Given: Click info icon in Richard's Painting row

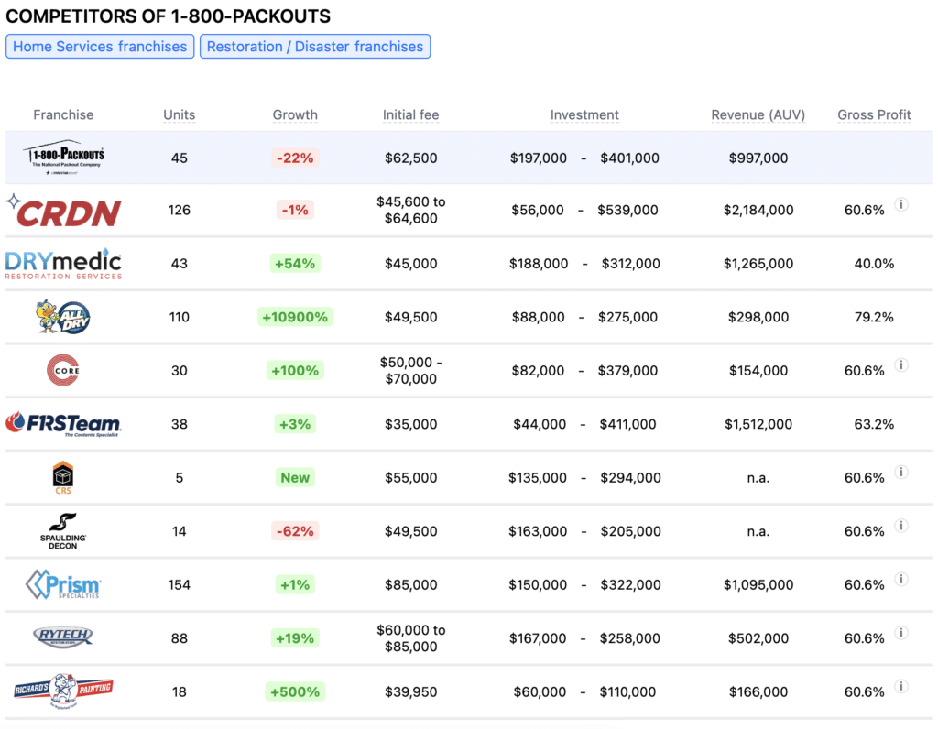Looking at the screenshot, I should tap(901, 686).
